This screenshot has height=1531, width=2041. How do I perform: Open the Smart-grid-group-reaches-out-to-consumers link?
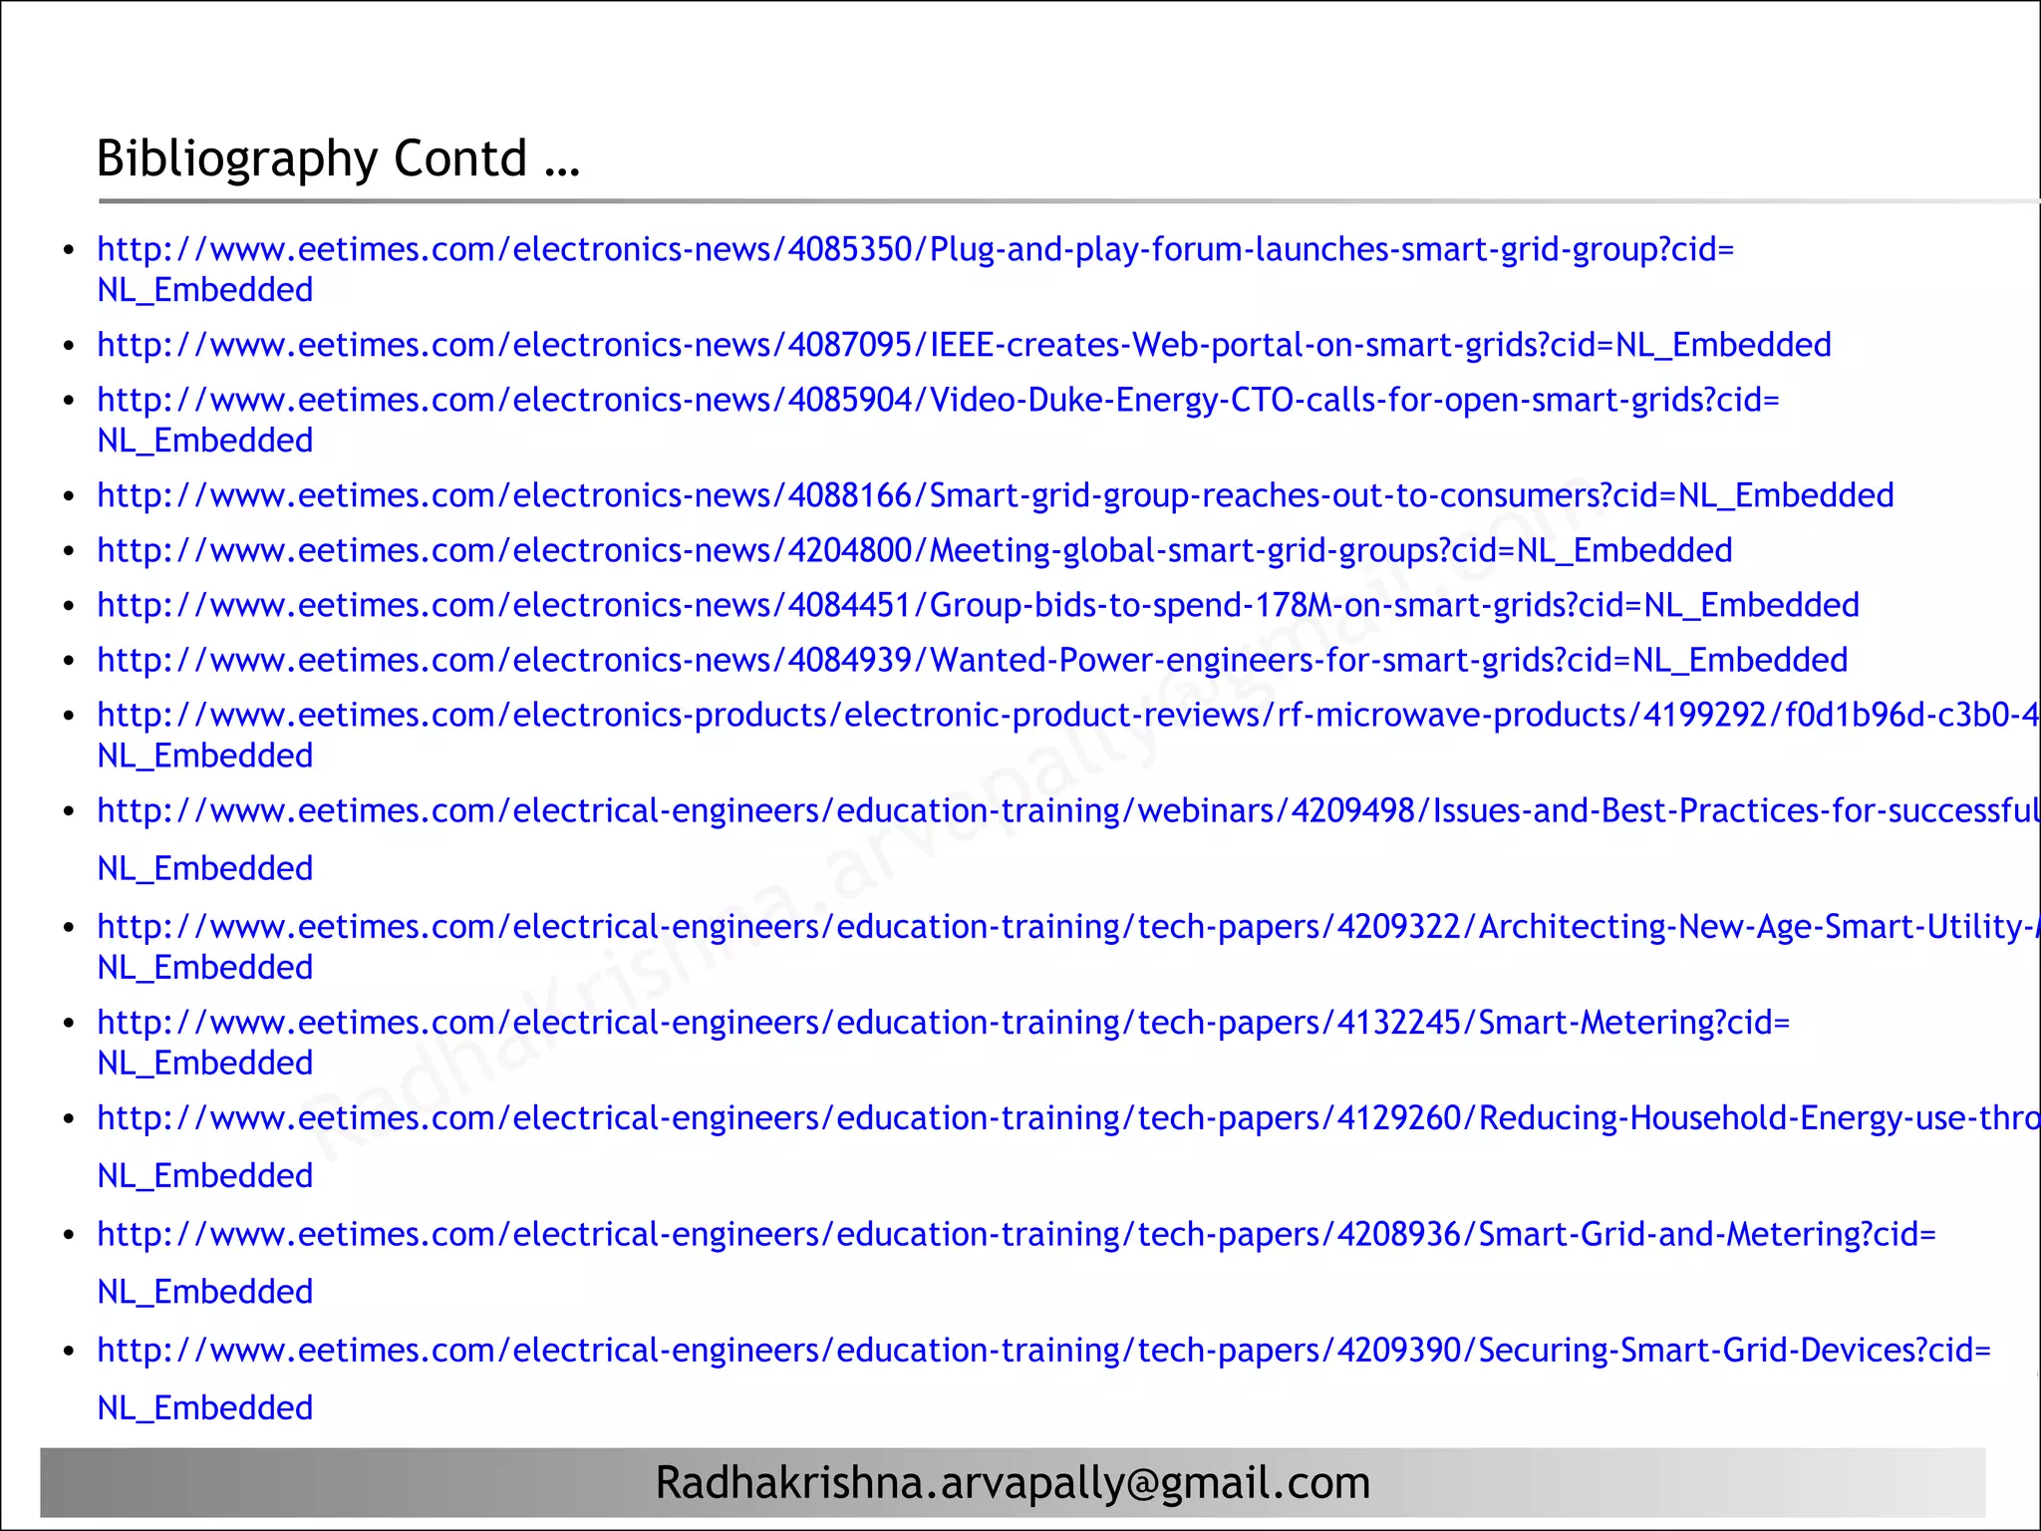click(995, 495)
